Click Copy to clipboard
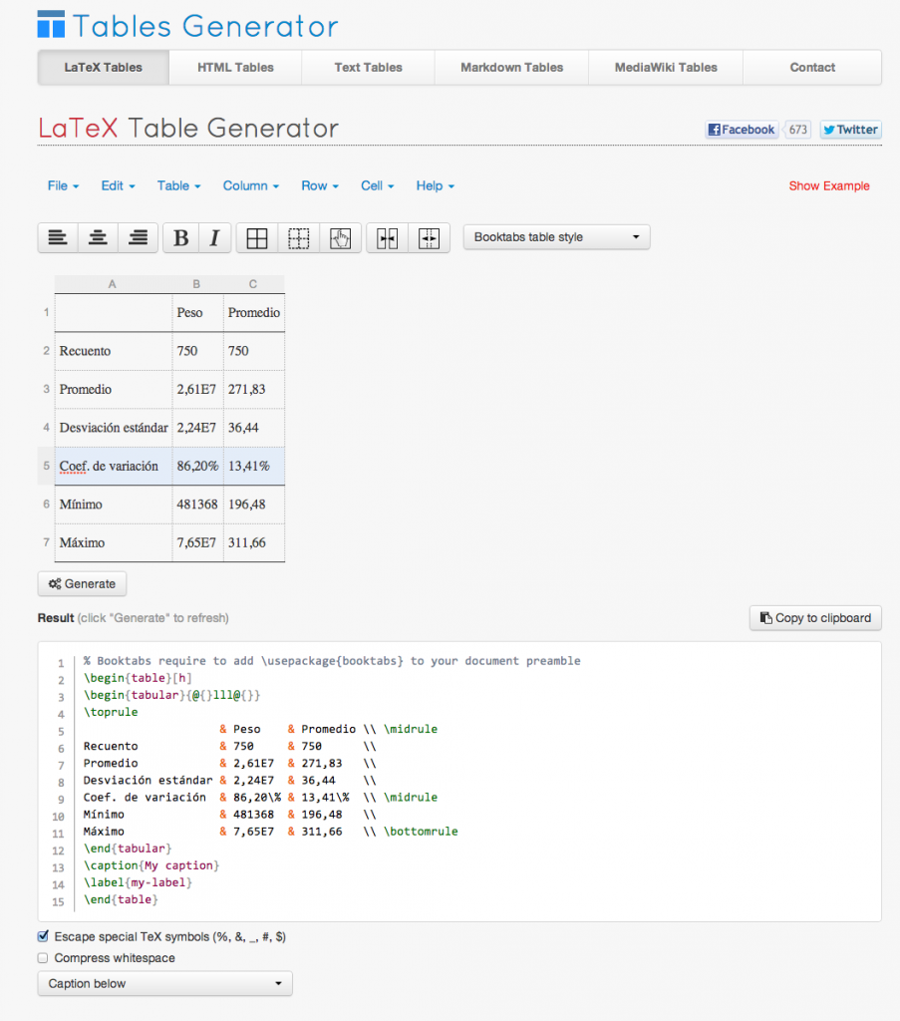This screenshot has height=1021, width=900. coord(814,617)
